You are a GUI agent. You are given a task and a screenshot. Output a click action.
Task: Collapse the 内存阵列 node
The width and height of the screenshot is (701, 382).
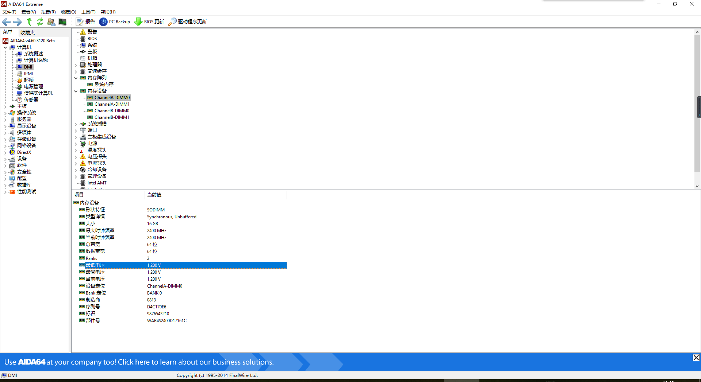click(x=76, y=78)
